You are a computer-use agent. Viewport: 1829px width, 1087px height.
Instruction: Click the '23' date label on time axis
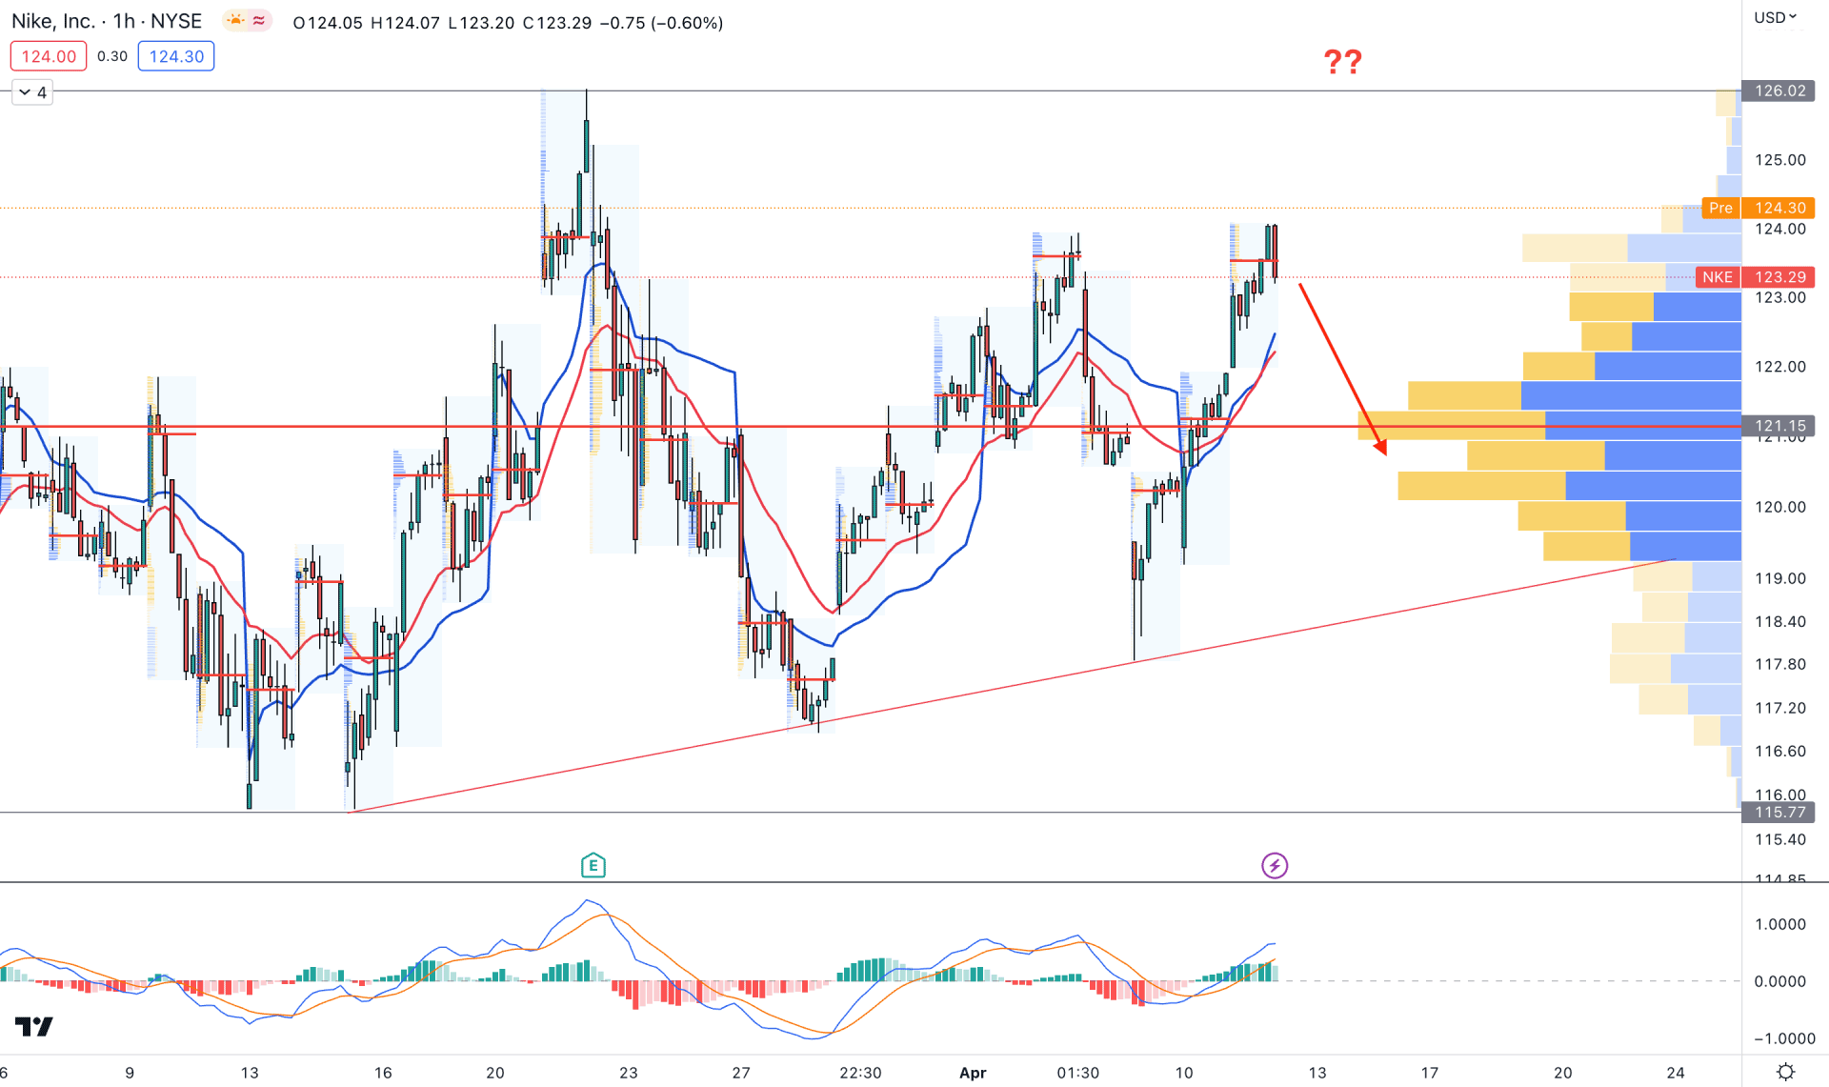tap(629, 1073)
